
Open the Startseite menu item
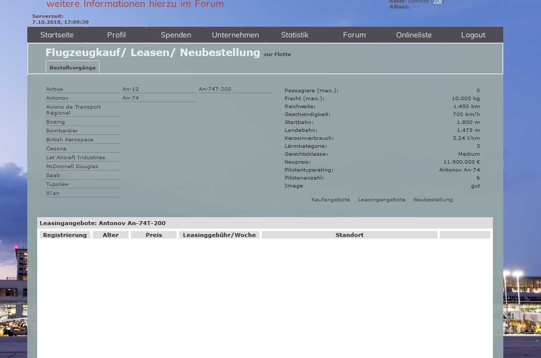click(x=57, y=35)
